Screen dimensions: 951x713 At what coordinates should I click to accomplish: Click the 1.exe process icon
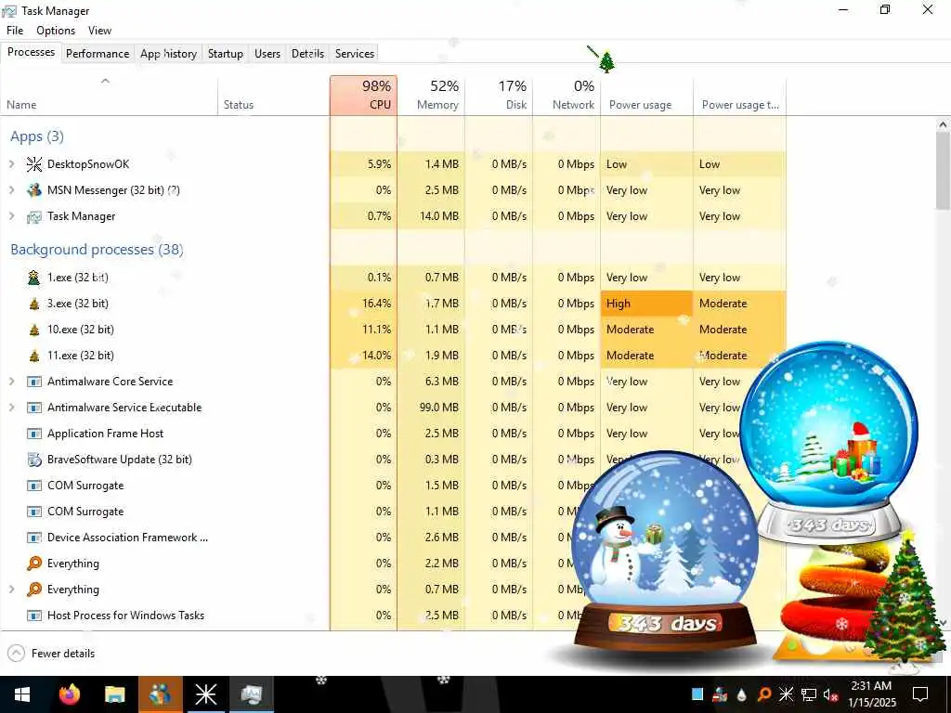pyautogui.click(x=34, y=278)
